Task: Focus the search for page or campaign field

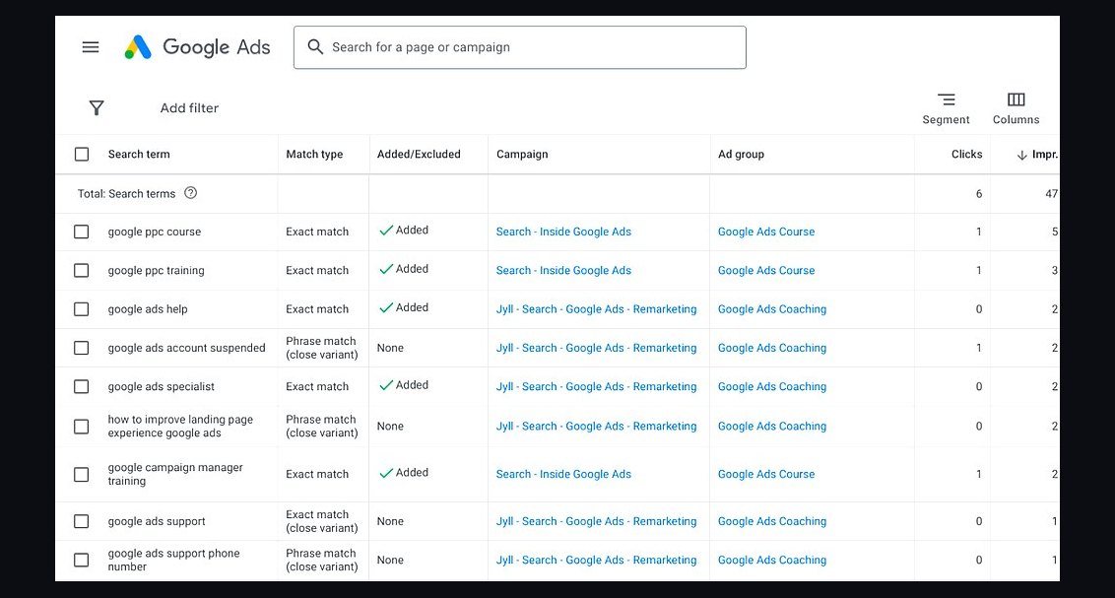Action: pyautogui.click(x=520, y=47)
